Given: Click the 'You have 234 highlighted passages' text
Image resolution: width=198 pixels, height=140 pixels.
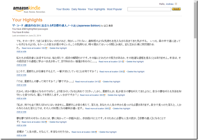Looking at the screenshot, I should click(30, 29).
